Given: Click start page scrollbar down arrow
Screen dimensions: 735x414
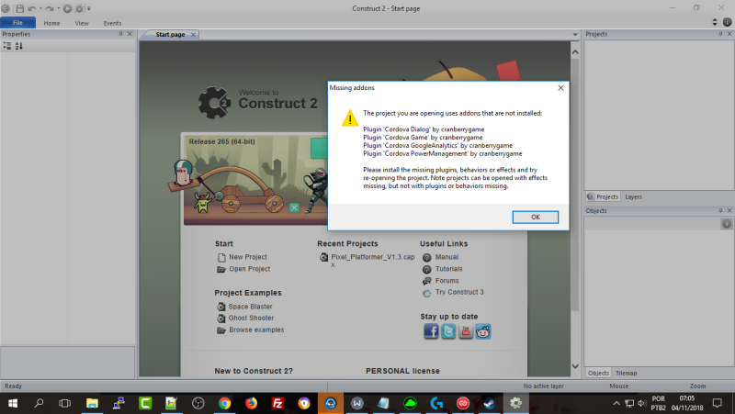Looking at the screenshot, I should (575, 366).
